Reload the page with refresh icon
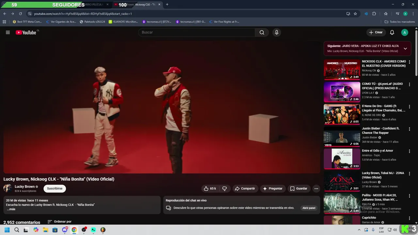The height and width of the screenshot is (235, 418). (x=20, y=14)
